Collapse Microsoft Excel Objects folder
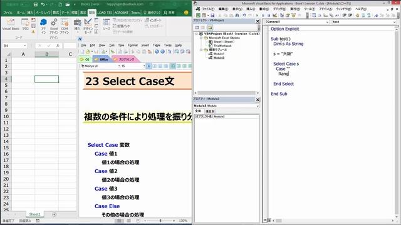The image size is (401, 225). click(201, 37)
